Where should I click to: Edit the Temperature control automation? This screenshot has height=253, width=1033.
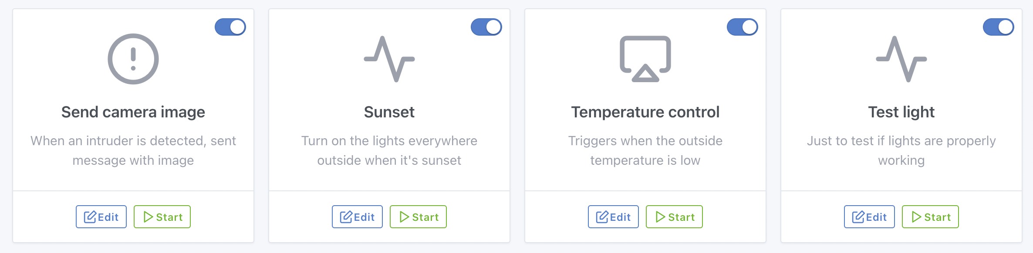(x=613, y=217)
